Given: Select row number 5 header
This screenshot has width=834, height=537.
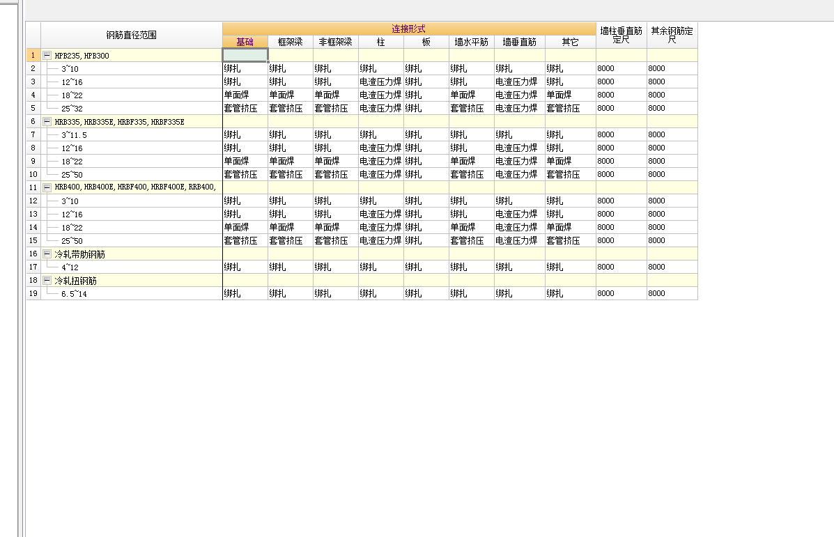Looking at the screenshot, I should (x=33, y=108).
